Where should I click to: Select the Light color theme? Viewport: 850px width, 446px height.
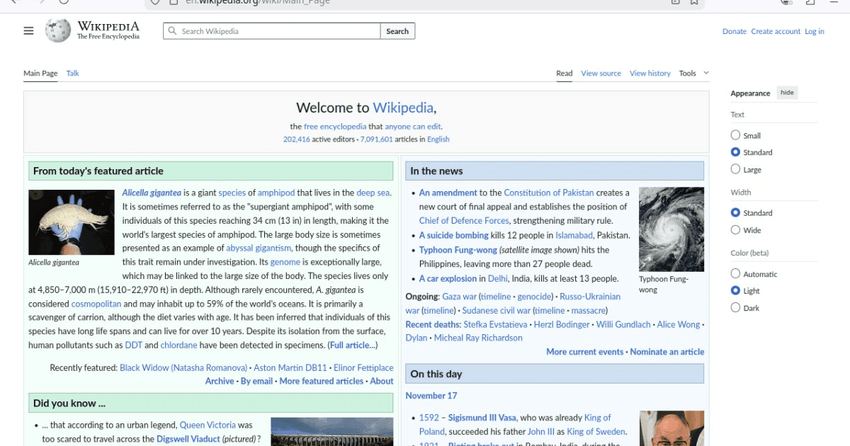735,291
